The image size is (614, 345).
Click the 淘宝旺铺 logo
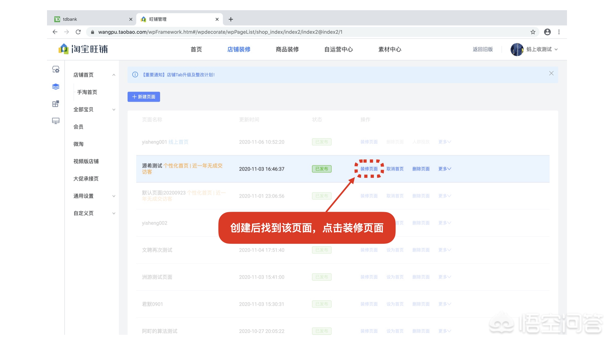point(84,49)
